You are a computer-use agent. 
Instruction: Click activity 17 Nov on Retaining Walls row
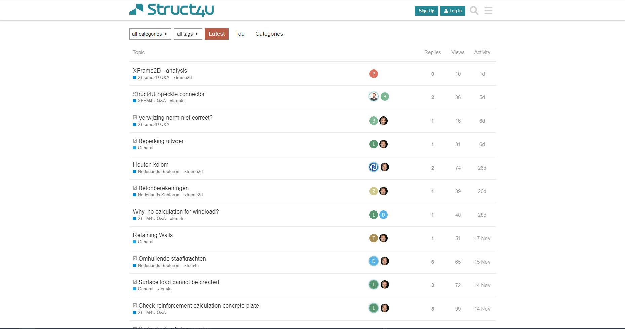[x=482, y=238]
